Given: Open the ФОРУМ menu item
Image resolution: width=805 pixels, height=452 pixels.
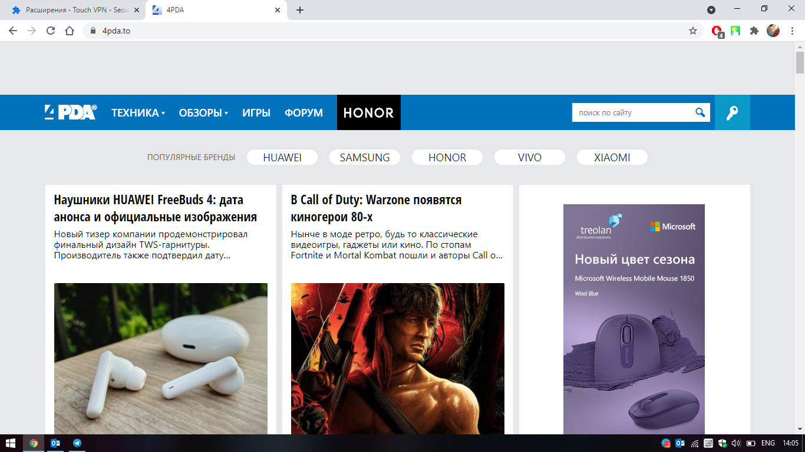Looking at the screenshot, I should point(303,112).
